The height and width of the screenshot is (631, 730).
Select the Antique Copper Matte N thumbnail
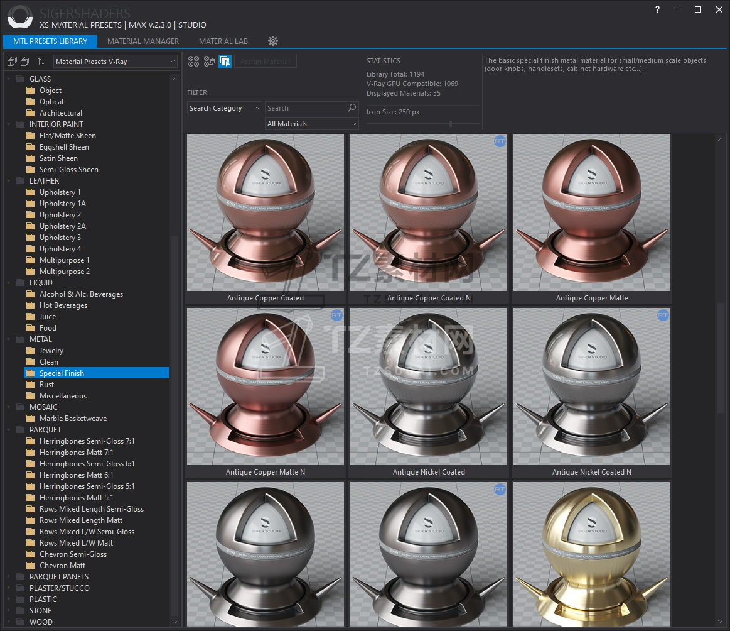coord(266,387)
